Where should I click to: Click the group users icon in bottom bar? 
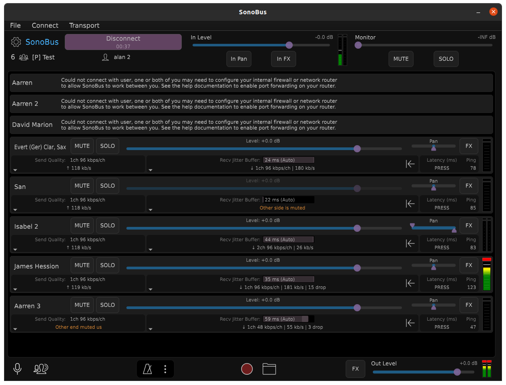click(x=41, y=368)
